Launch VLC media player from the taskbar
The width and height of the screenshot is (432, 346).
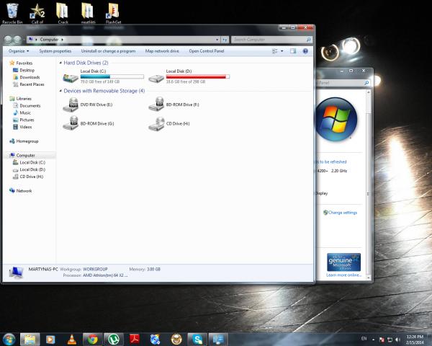[x=71, y=339]
